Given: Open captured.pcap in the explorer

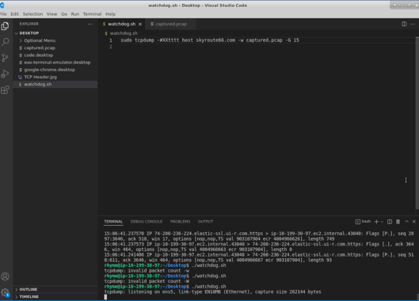Looking at the screenshot, I should (40, 48).
